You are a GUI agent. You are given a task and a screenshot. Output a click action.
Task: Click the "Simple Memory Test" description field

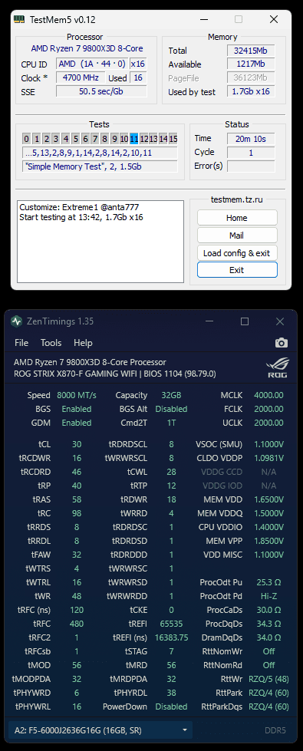pyautogui.click(x=100, y=166)
